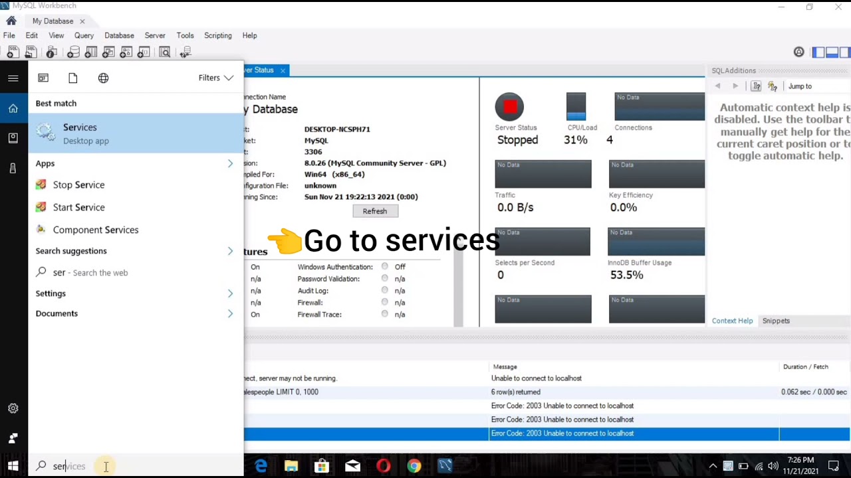
Task: Click the taskbar search input field
Action: click(136, 466)
